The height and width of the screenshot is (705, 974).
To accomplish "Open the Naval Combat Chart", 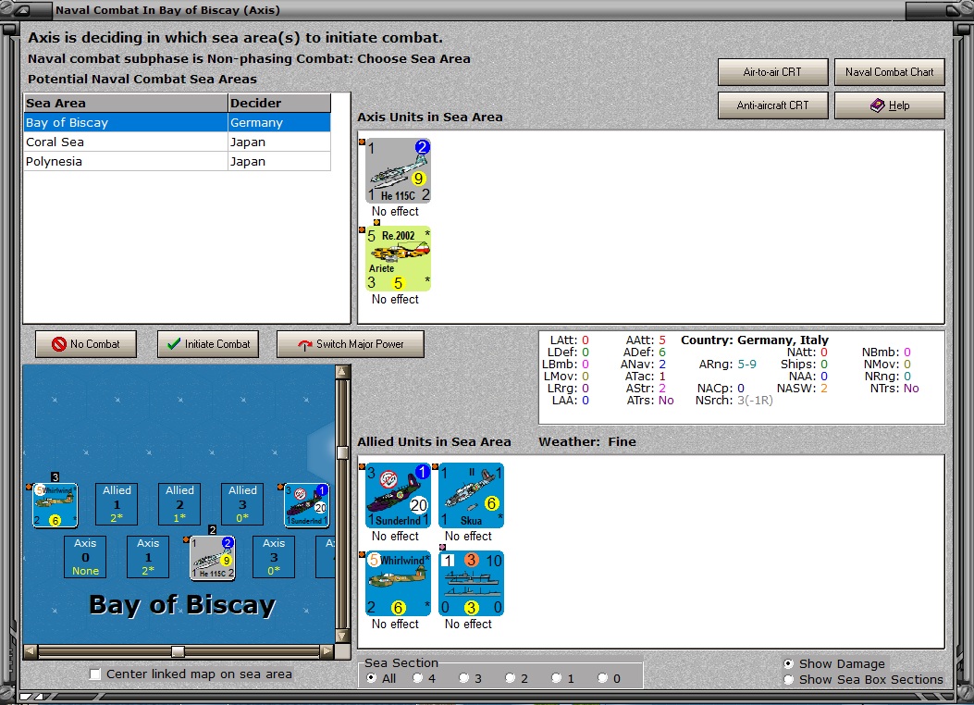I will tap(889, 72).
